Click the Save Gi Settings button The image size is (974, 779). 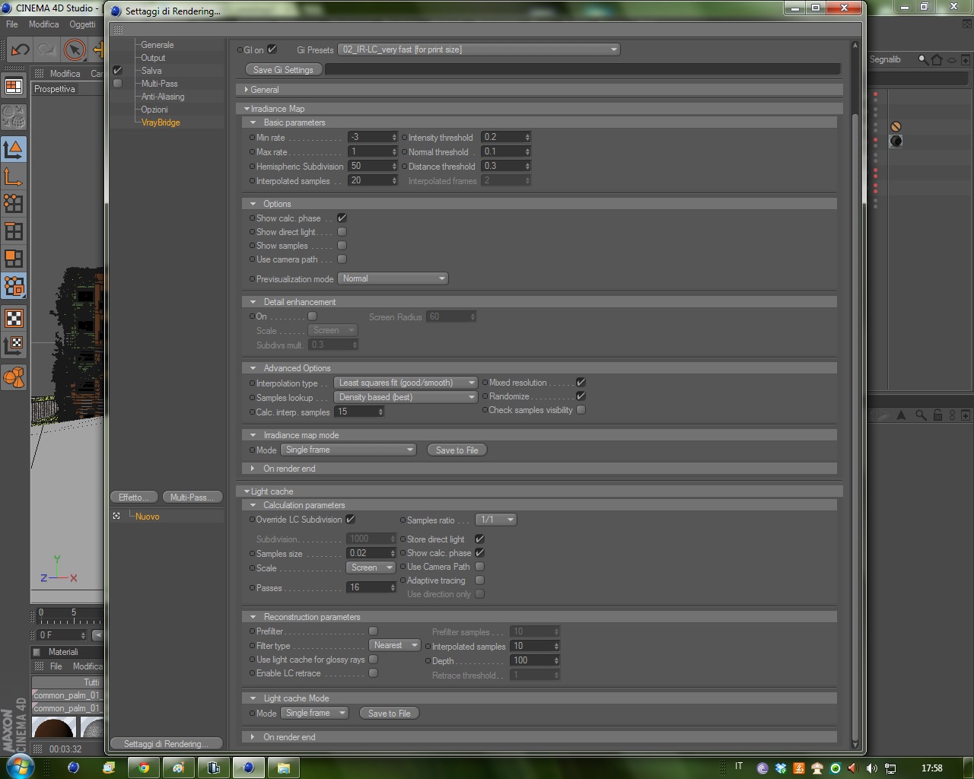point(283,69)
